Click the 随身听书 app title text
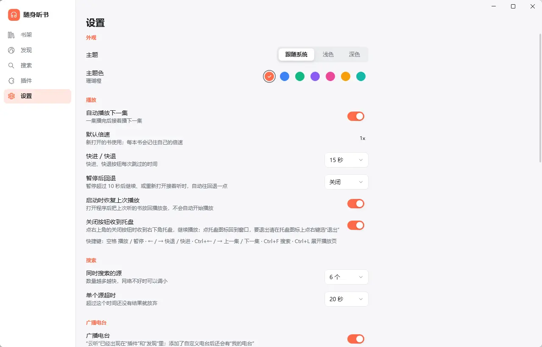This screenshot has width=542, height=347. click(x=36, y=15)
